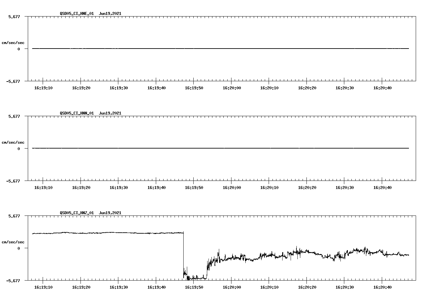Click the 16:19:20 time label under HNN plot
The image size is (439, 299).
pos(81,188)
